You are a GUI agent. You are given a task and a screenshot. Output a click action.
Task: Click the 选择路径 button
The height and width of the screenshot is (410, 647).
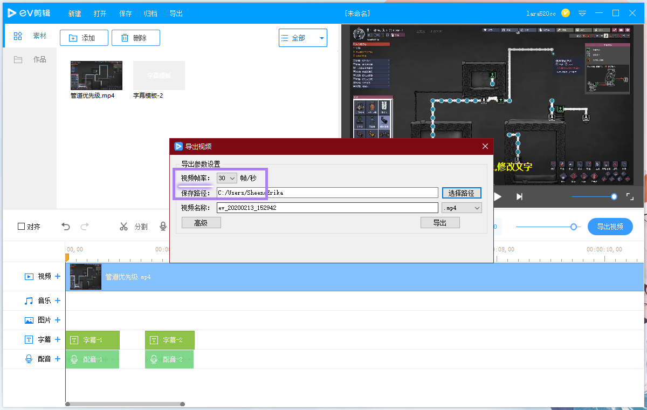462,193
